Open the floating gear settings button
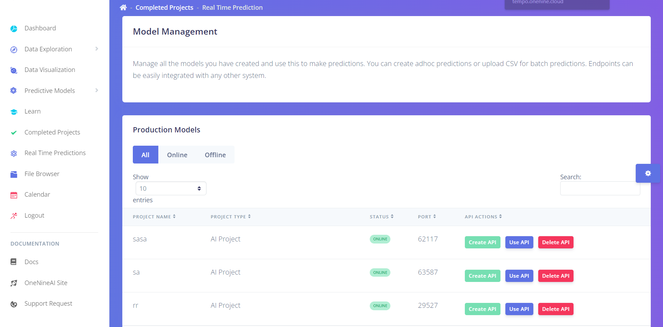This screenshot has width=663, height=327. click(648, 173)
